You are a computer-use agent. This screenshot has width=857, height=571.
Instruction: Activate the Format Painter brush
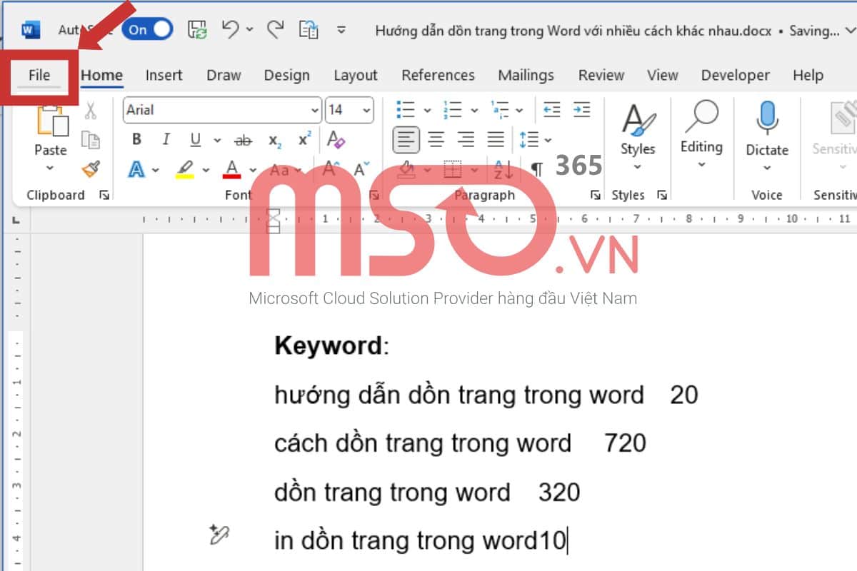coord(90,169)
